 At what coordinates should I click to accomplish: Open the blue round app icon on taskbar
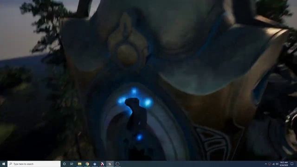pos(95,164)
